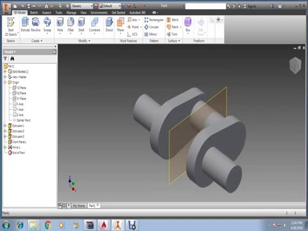308x231 pixels.
Task: Open the Default appearance dropdown
Action: click(110, 6)
